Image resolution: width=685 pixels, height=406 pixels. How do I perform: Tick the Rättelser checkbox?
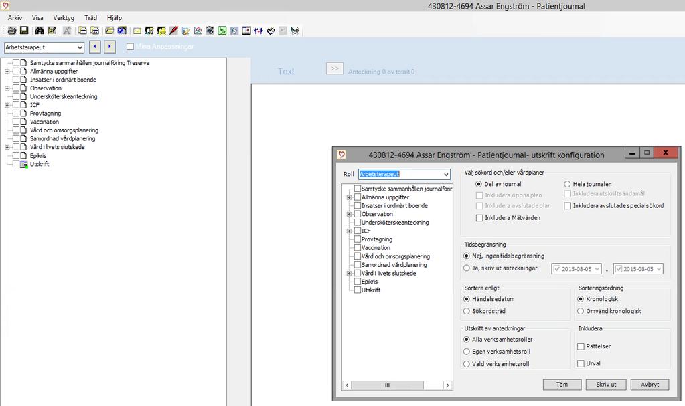[581, 346]
